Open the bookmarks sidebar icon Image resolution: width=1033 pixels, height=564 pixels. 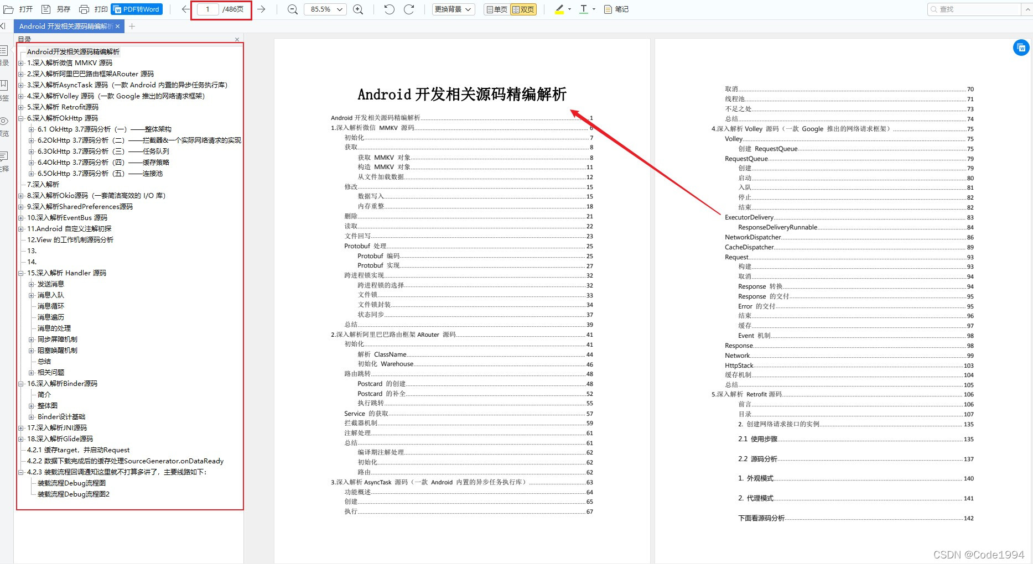[4, 85]
